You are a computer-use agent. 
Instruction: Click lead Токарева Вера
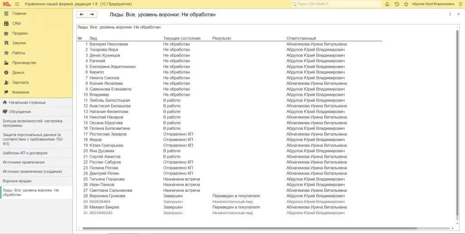click(104, 50)
